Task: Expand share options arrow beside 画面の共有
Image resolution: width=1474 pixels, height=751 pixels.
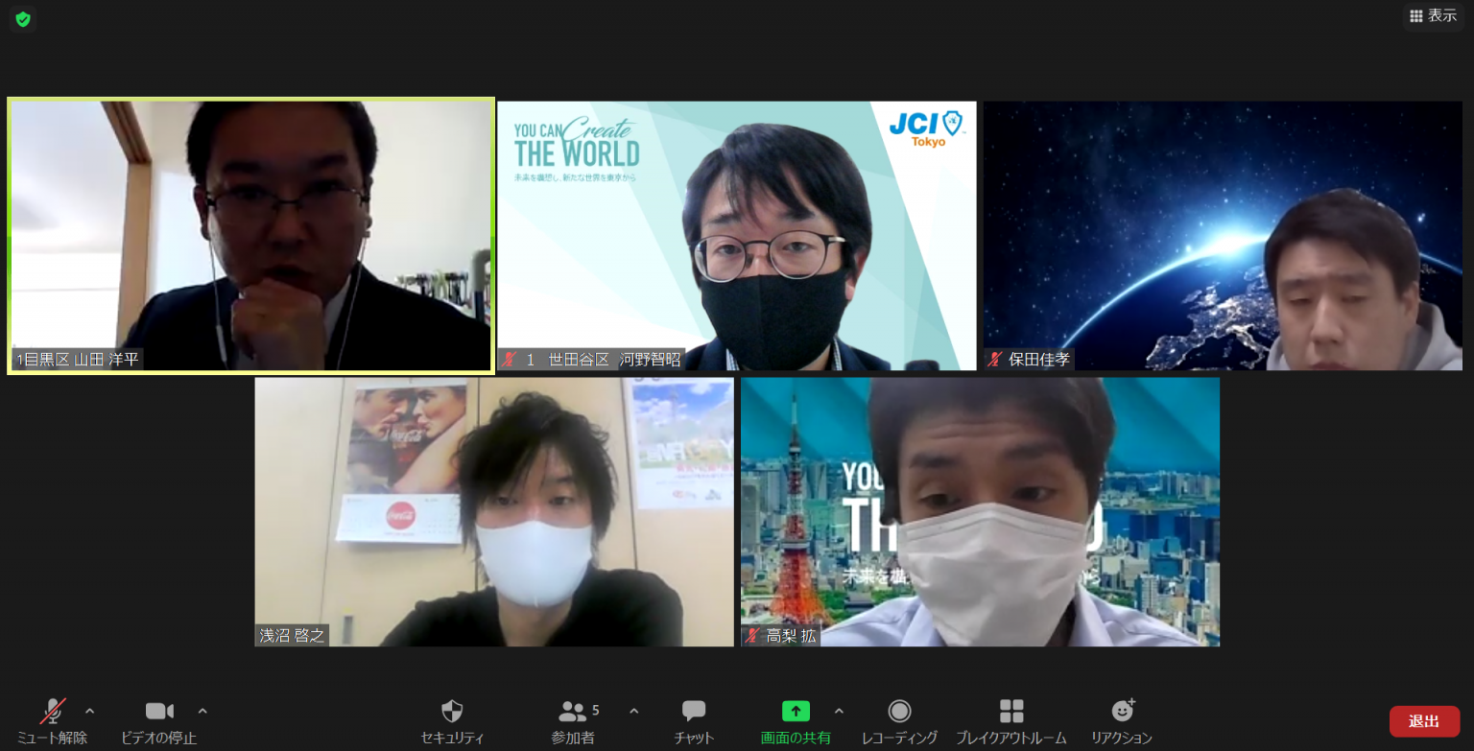Action: [x=839, y=711]
